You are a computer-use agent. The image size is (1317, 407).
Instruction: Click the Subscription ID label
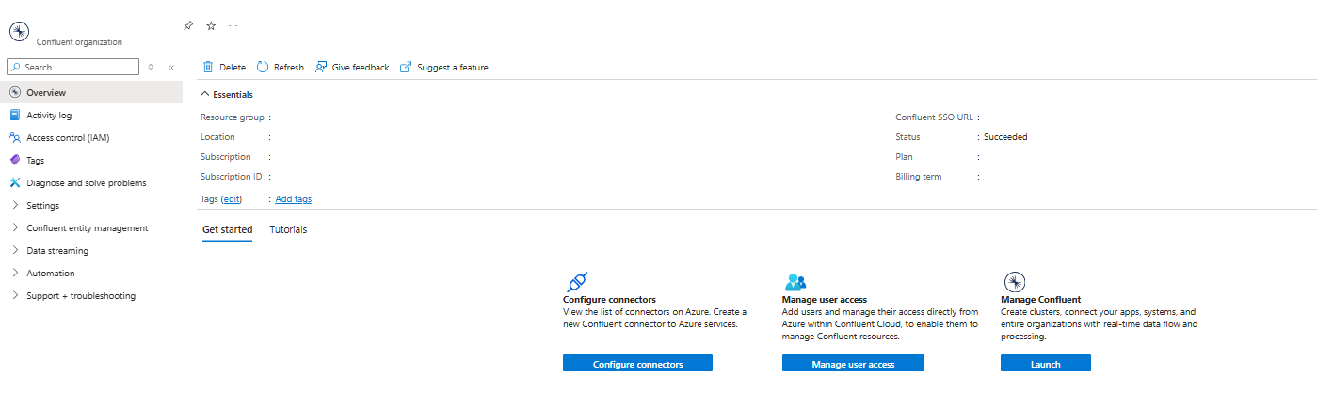click(x=231, y=177)
